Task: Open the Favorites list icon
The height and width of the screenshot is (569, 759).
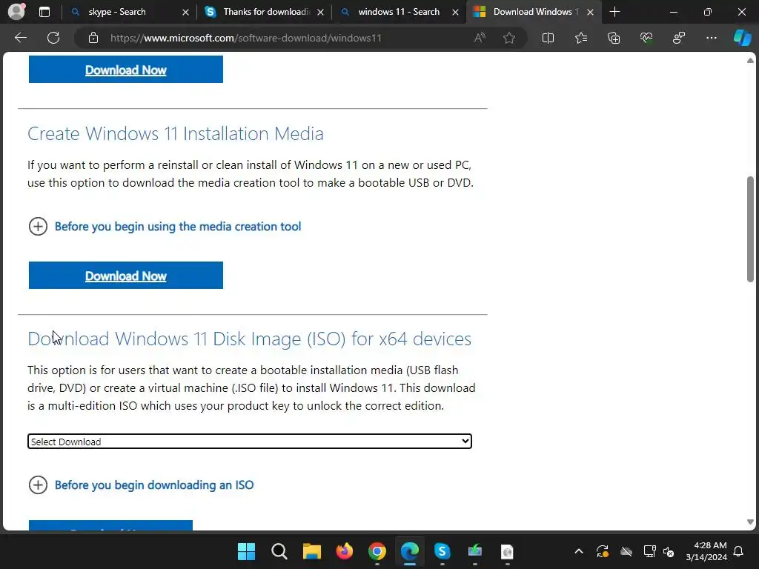Action: [x=581, y=38]
